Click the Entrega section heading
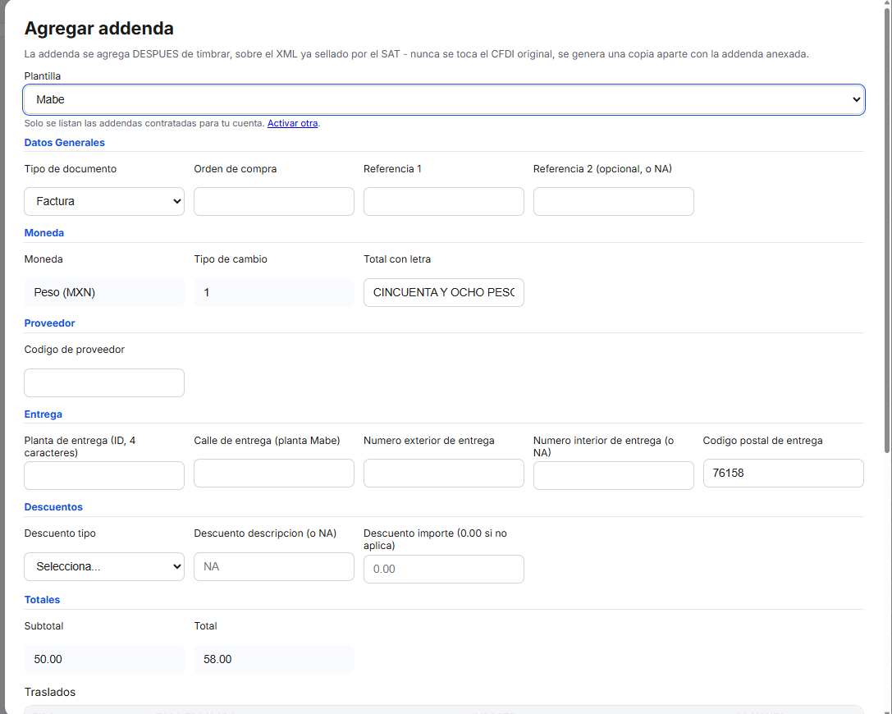The width and height of the screenshot is (892, 714). click(43, 414)
